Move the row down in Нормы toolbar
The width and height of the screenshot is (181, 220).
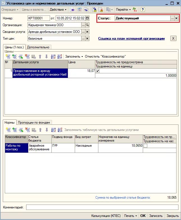pos(47,130)
